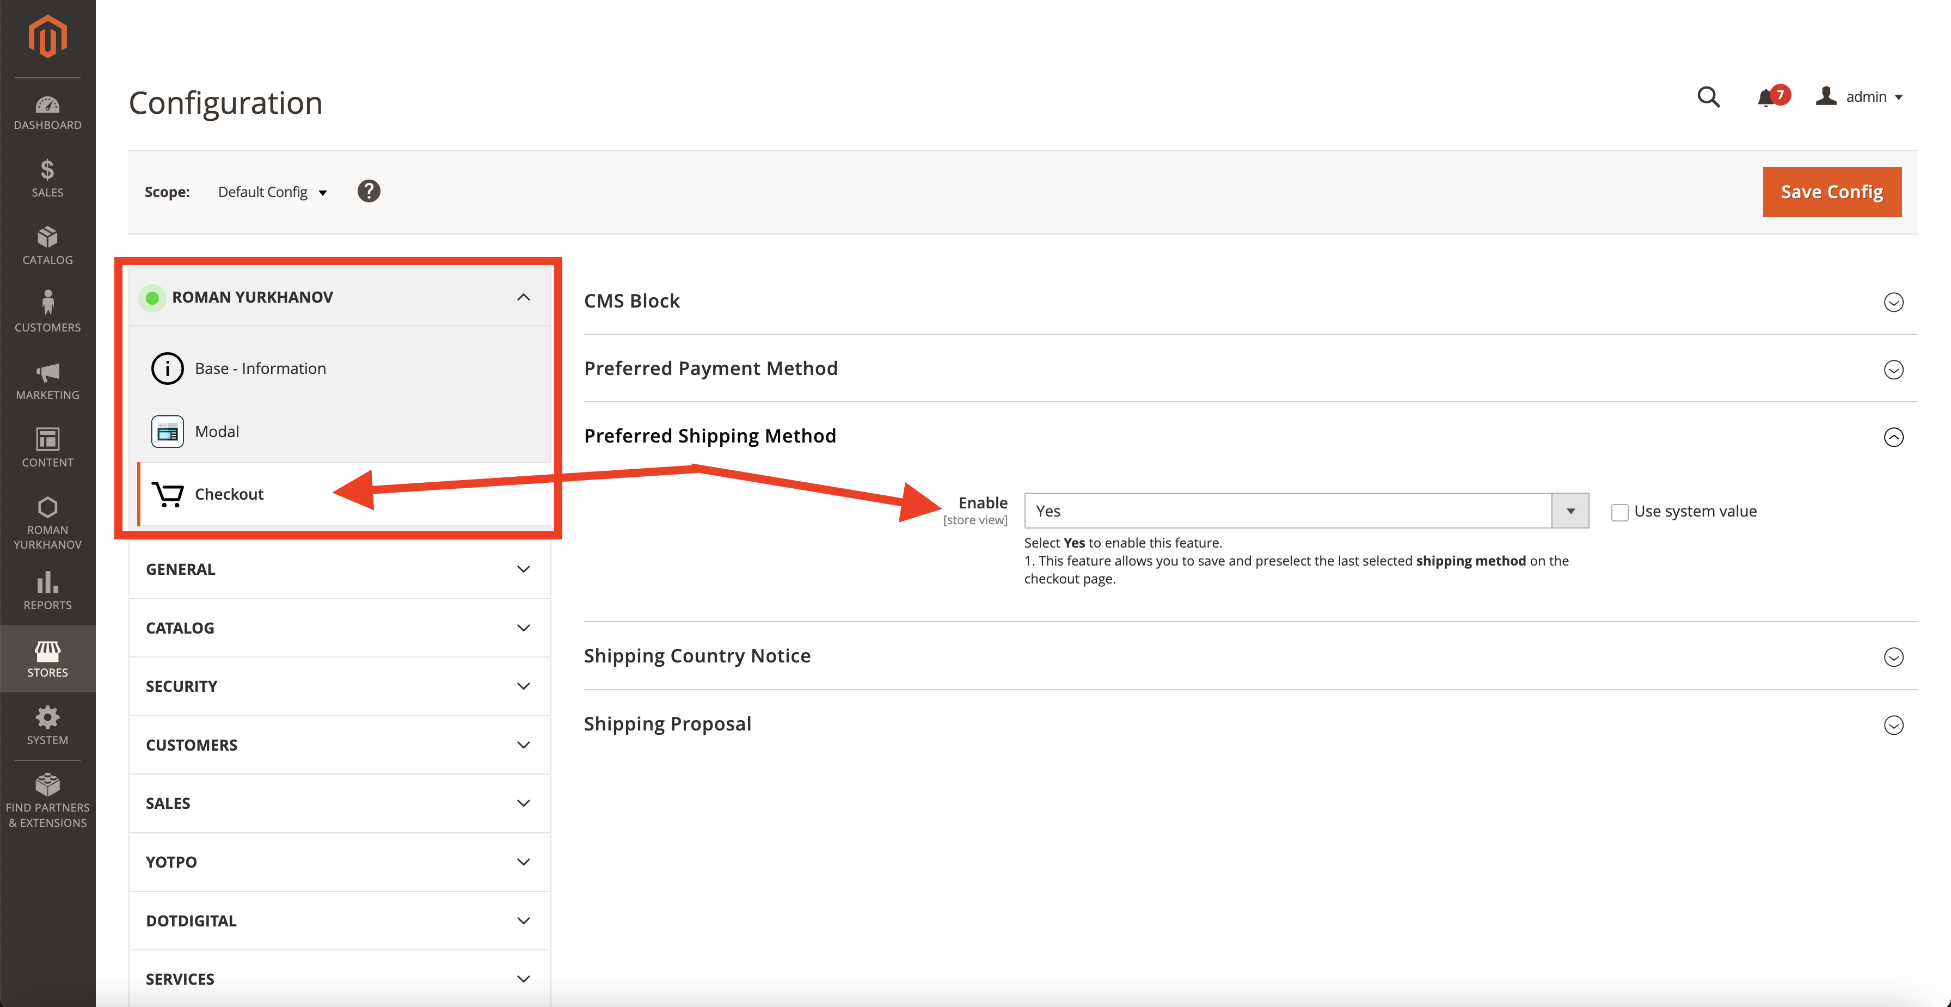This screenshot has height=1007, width=1951.
Task: Click the Configuration page title
Action: [x=226, y=103]
